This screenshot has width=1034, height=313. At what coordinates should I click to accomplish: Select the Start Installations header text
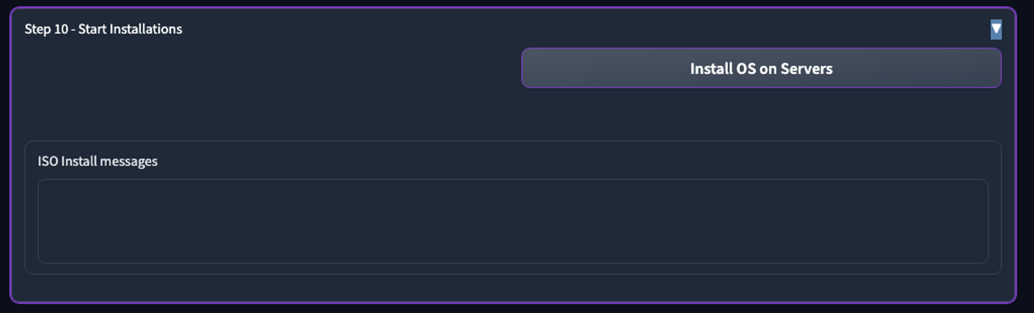[x=103, y=29]
